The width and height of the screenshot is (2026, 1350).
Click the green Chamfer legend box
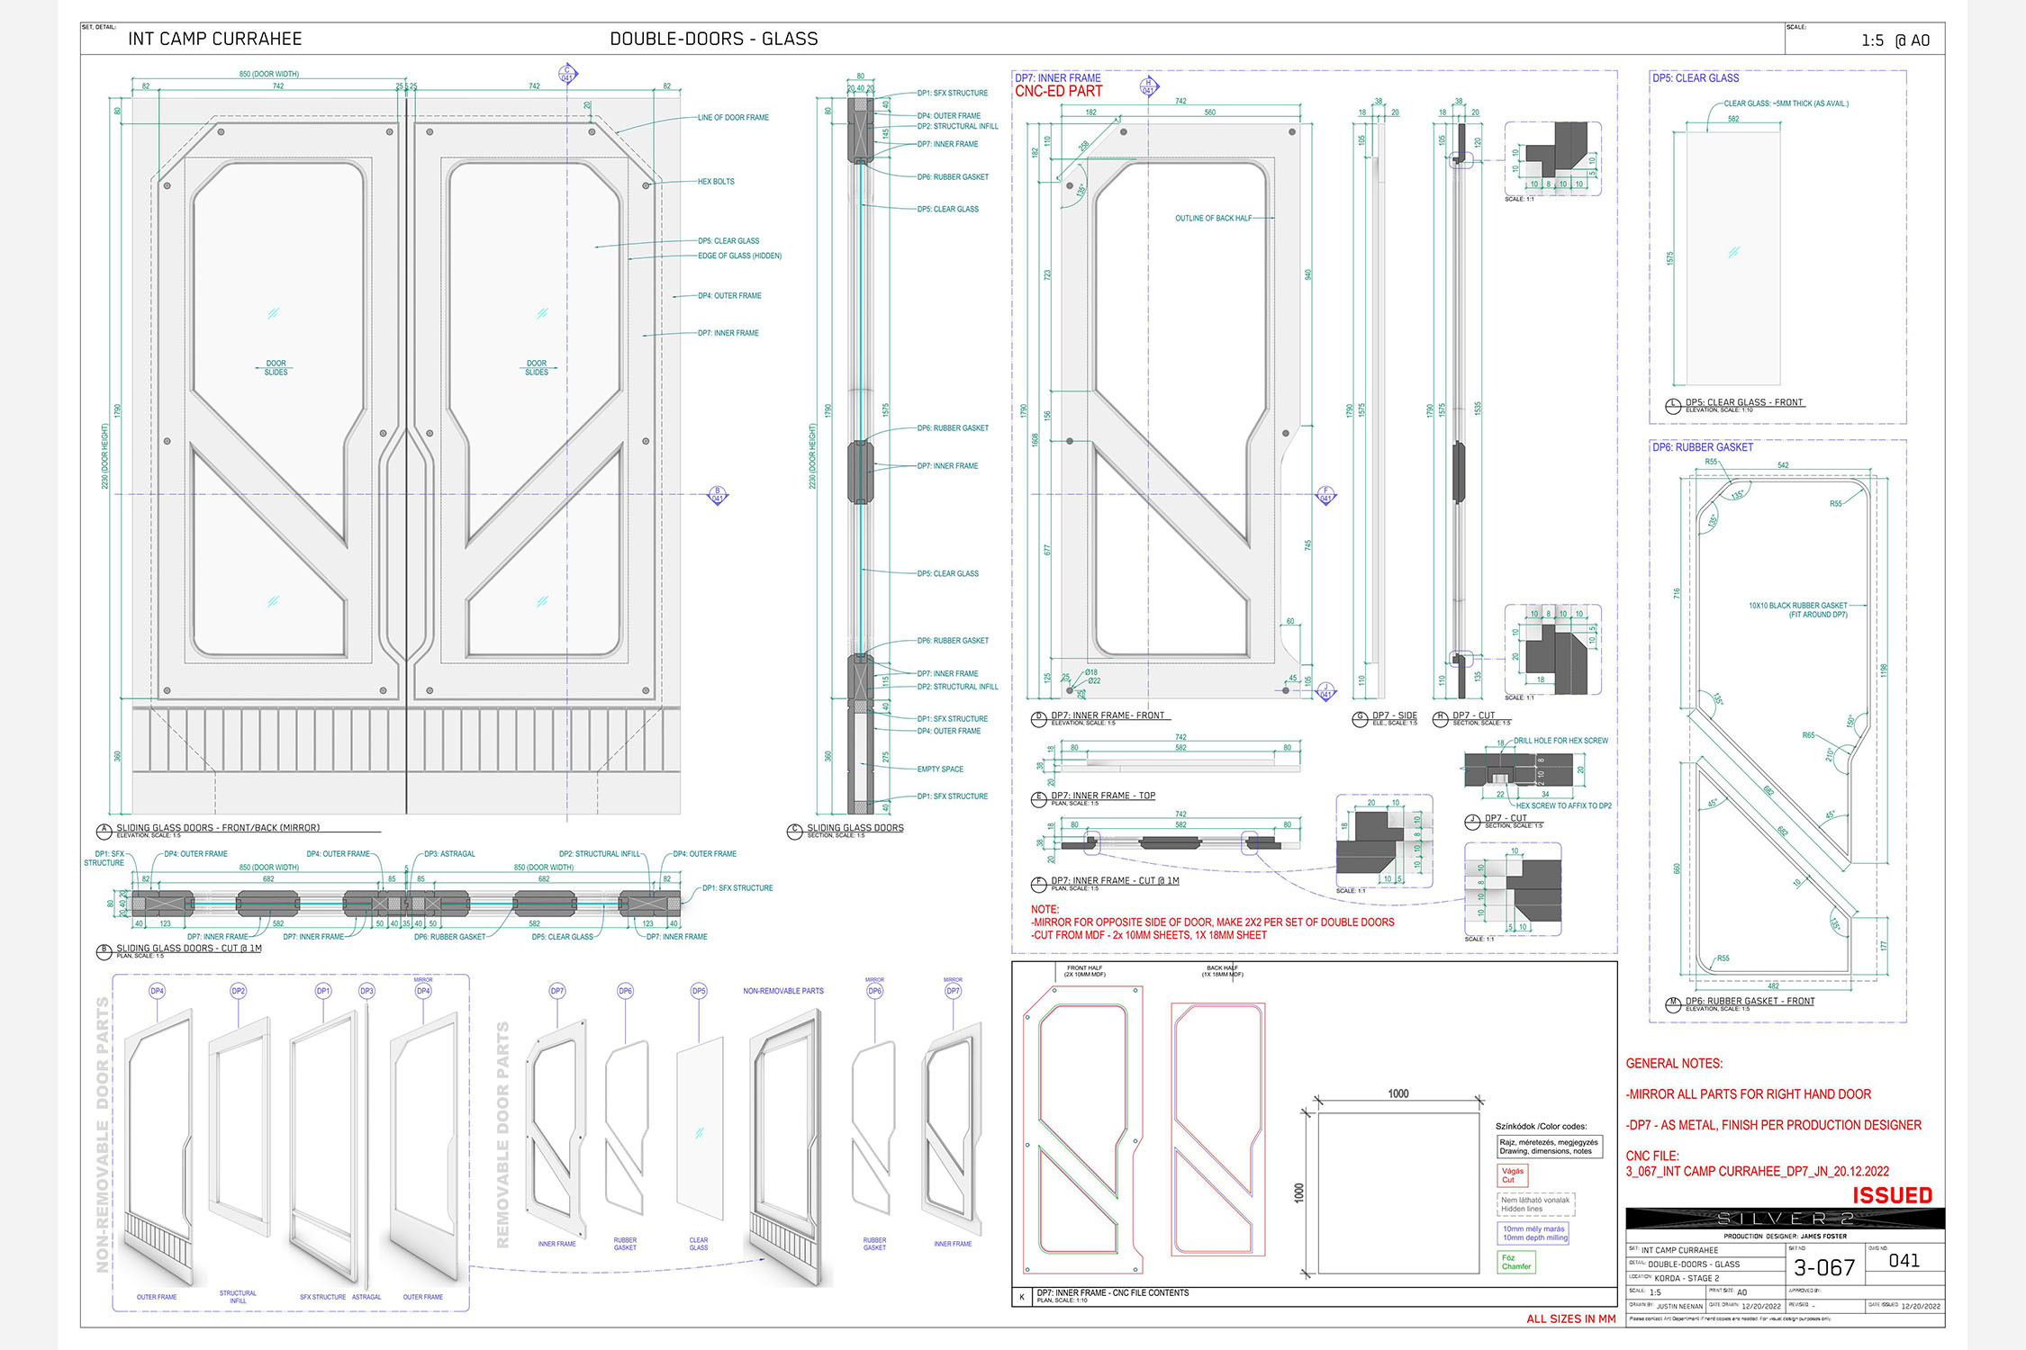pyautogui.click(x=1516, y=1262)
